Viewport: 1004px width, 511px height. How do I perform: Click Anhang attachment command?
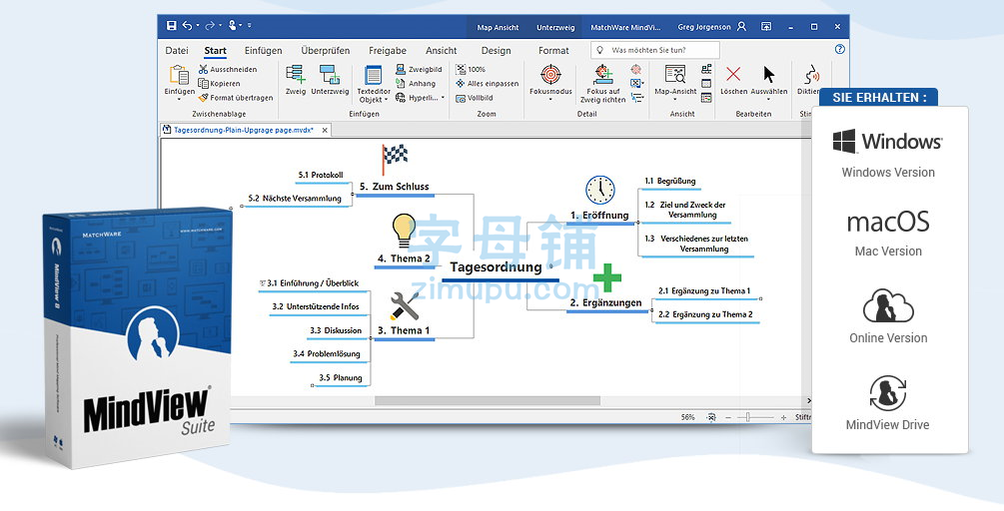tap(416, 84)
